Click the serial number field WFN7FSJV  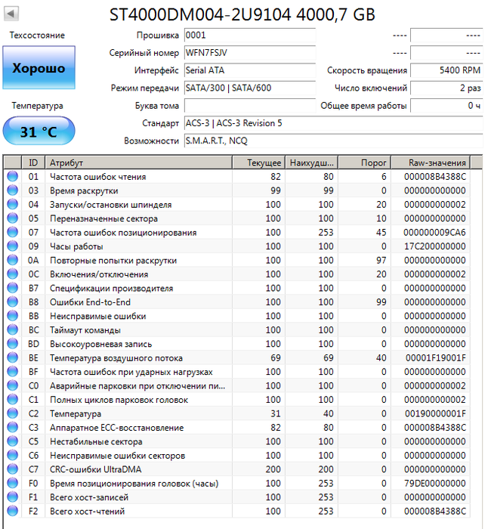[x=250, y=53]
